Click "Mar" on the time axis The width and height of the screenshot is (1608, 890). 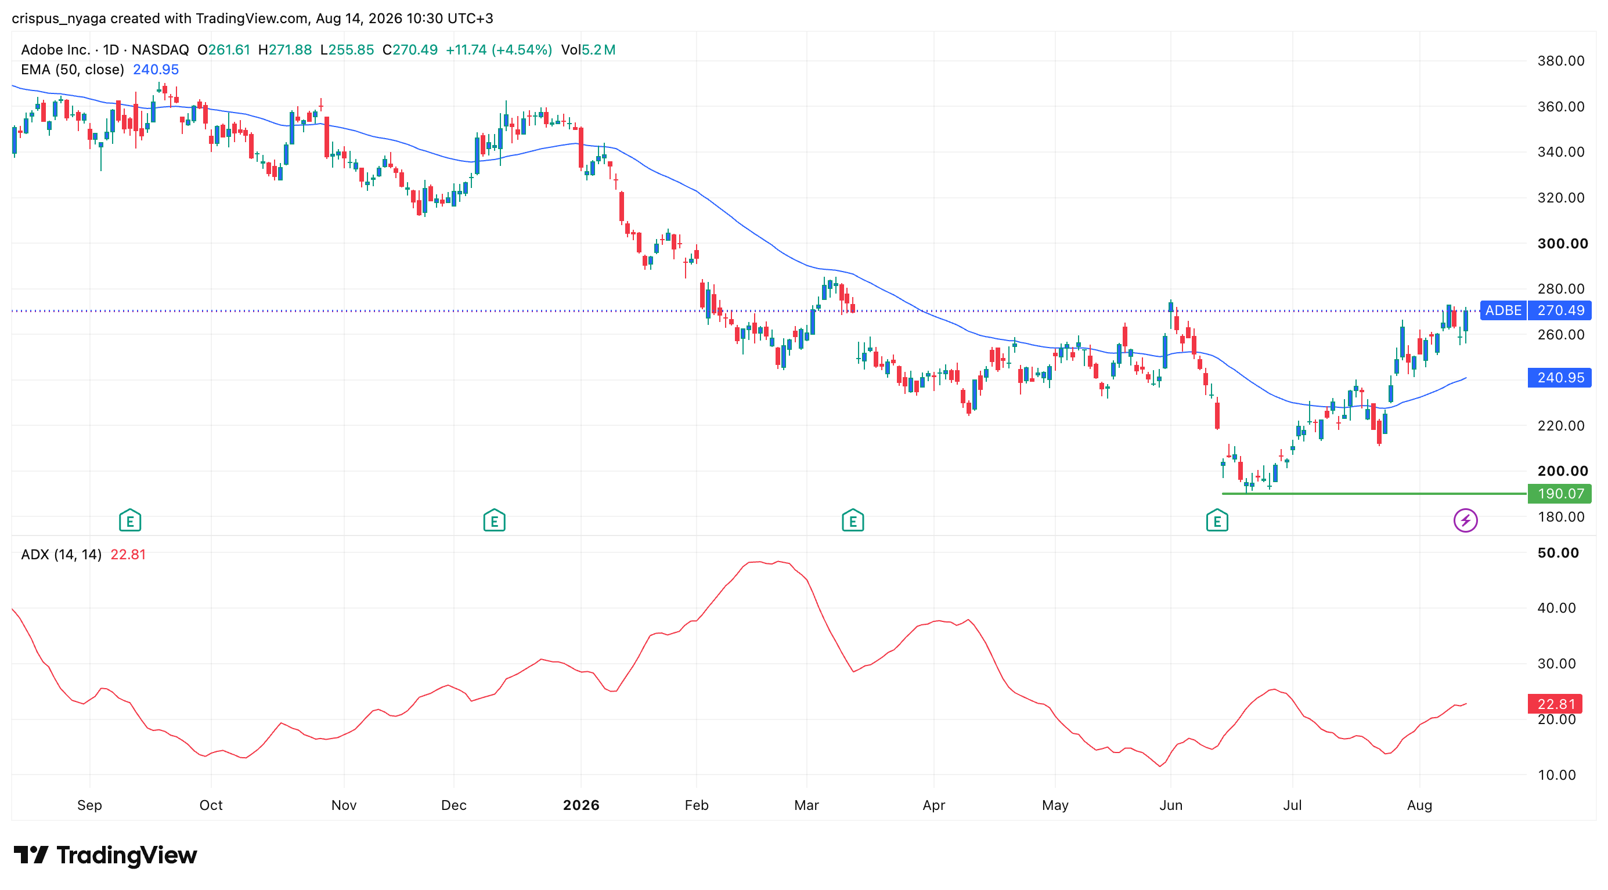(x=806, y=805)
